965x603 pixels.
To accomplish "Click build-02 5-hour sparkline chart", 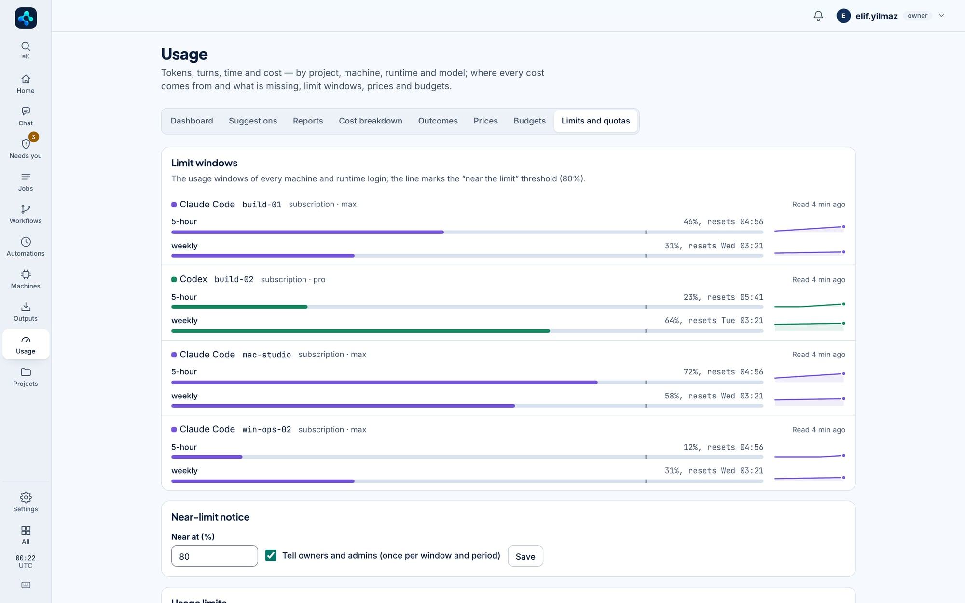I will pyautogui.click(x=810, y=306).
